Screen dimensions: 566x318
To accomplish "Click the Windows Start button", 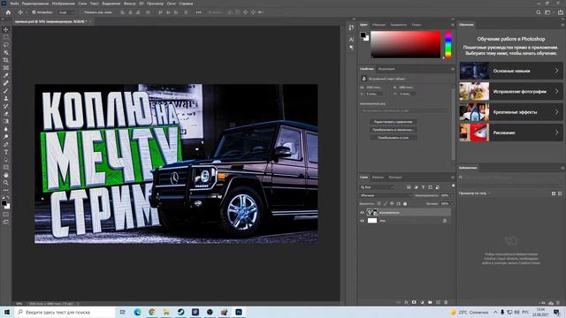I will tap(7, 312).
